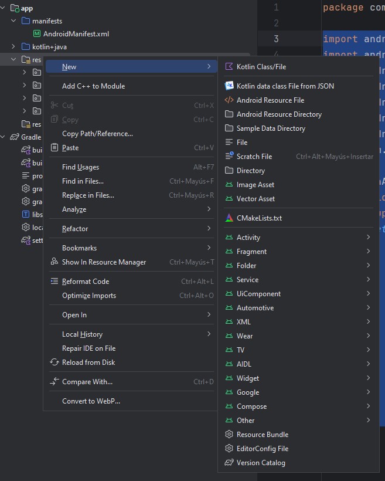Click the Version Catalog icon
385x481 pixels.
pyautogui.click(x=229, y=463)
